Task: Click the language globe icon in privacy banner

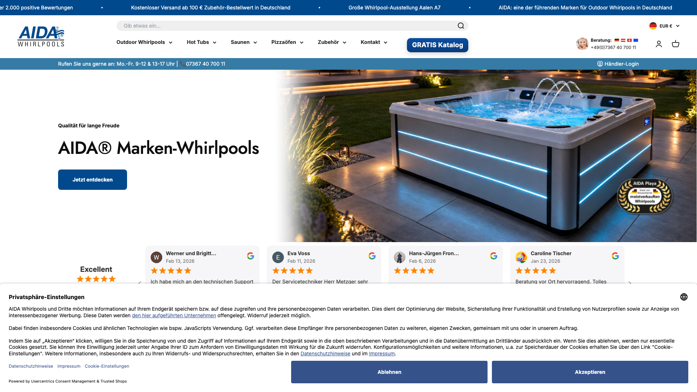Action: 684,297
